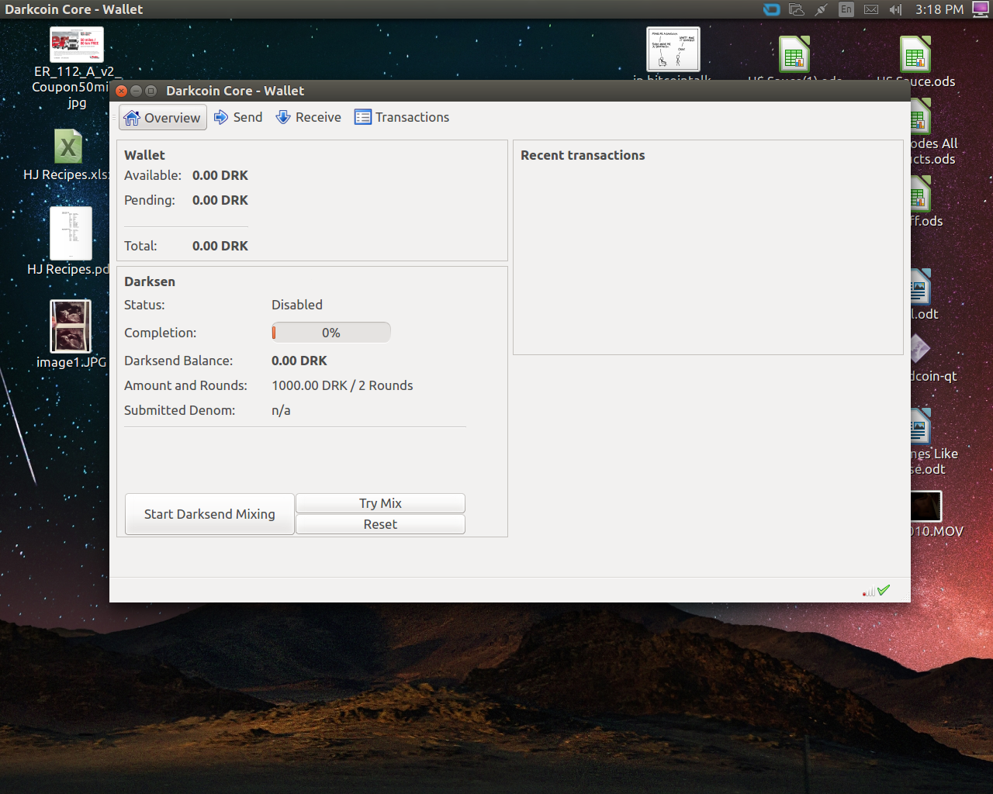
Task: Click the 3:18 PM clock
Action: tap(939, 9)
